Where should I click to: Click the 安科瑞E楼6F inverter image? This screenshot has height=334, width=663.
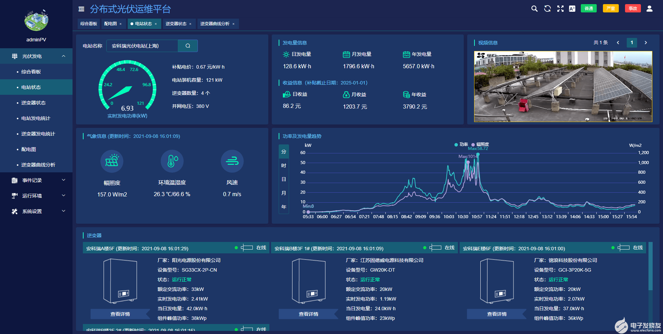[497, 281]
